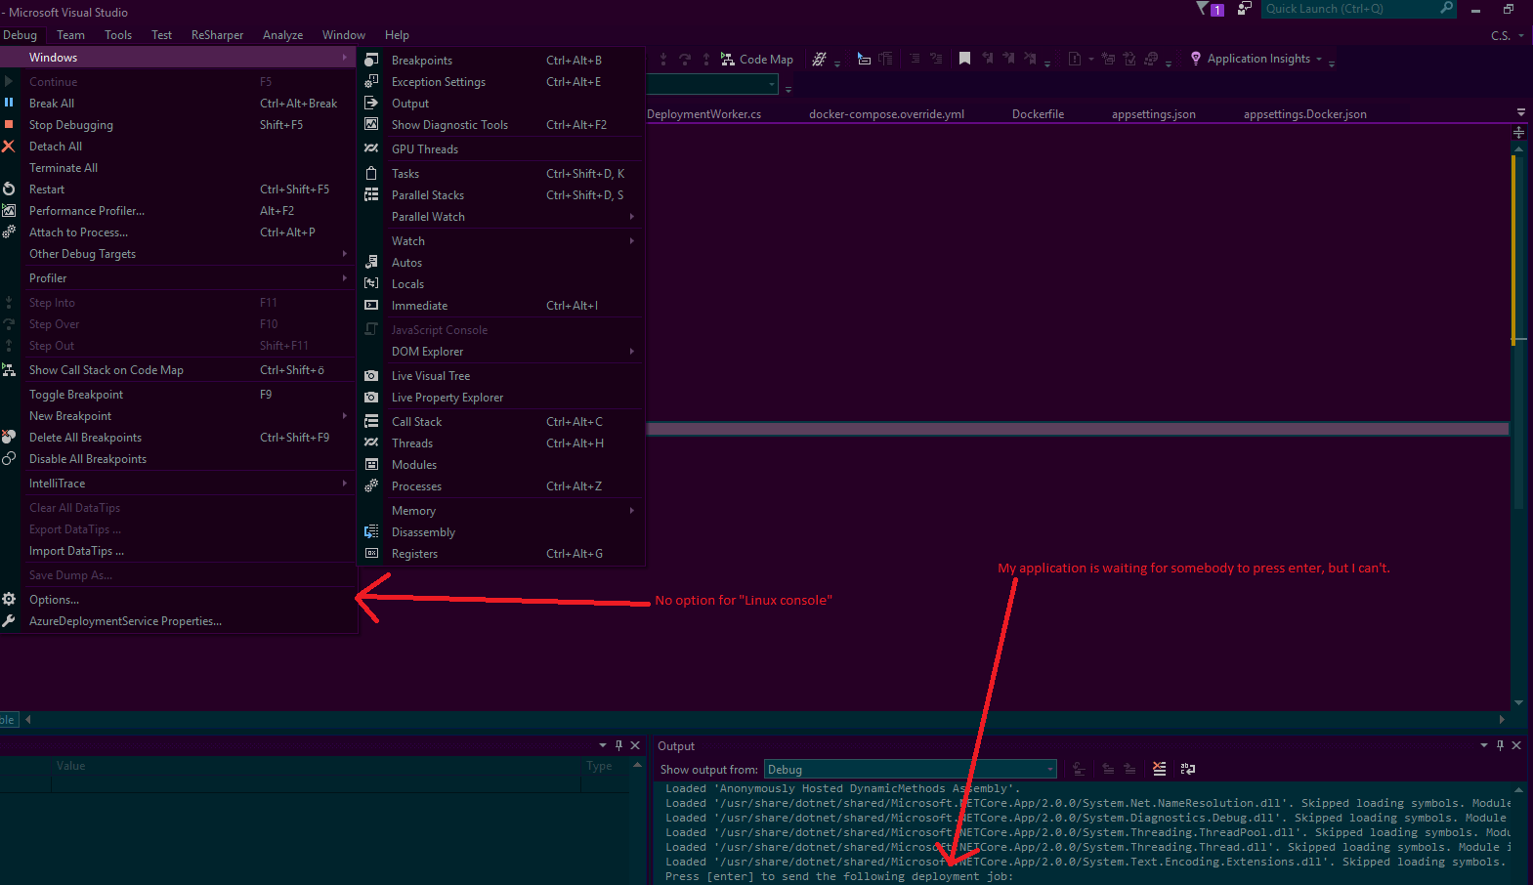Viewport: 1533px width, 885px height.
Task: Click the Quick Launch search magnifier icon
Action: (1447, 9)
